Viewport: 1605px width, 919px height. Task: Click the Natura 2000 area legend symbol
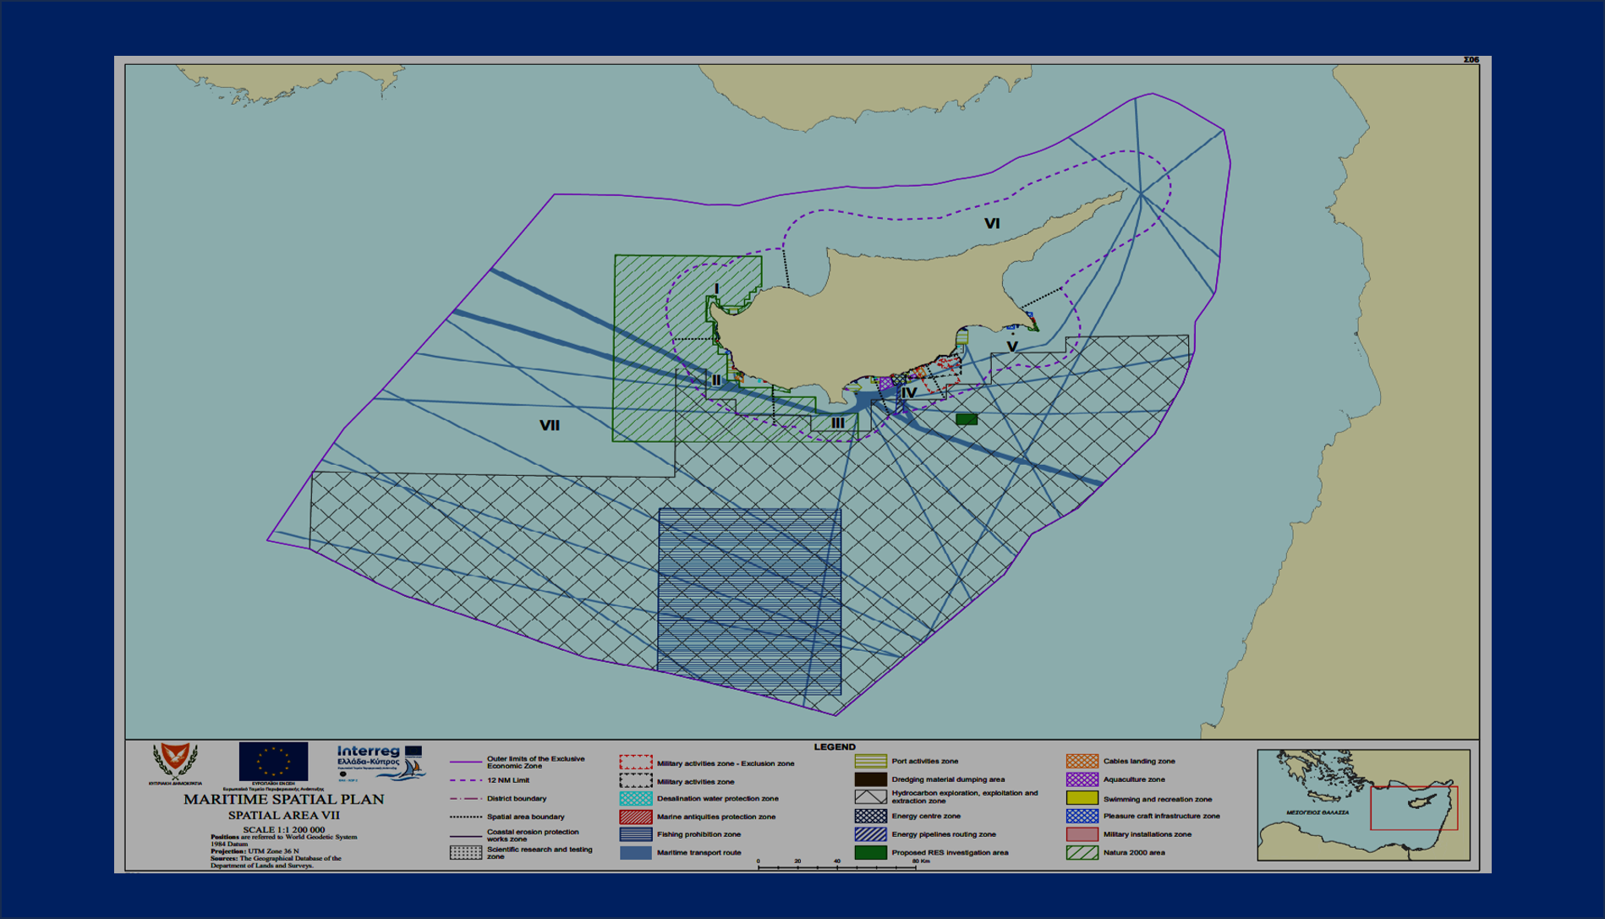pos(1082,852)
